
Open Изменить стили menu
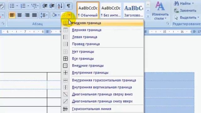click(x=160, y=11)
